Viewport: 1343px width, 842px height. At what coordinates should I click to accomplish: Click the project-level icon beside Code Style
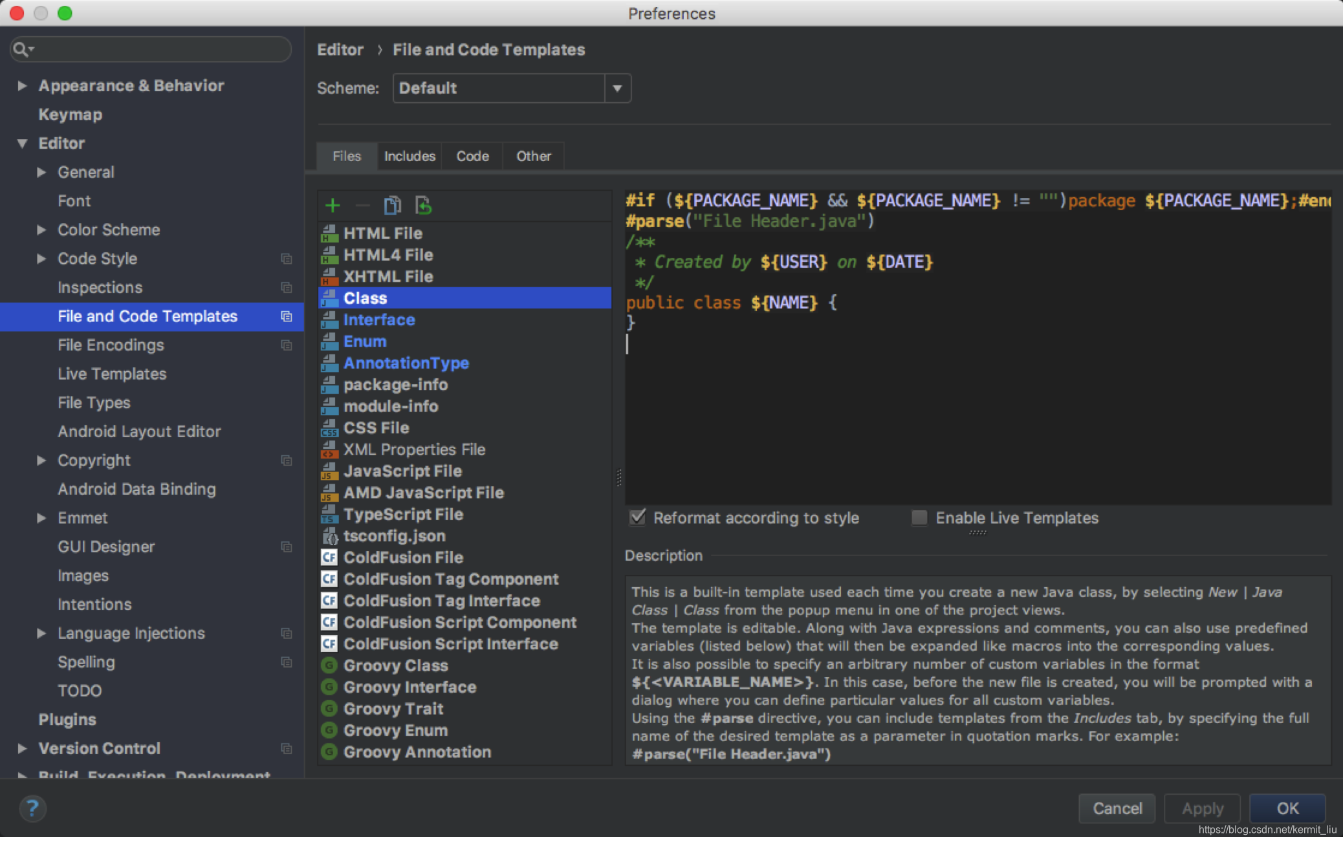point(286,259)
